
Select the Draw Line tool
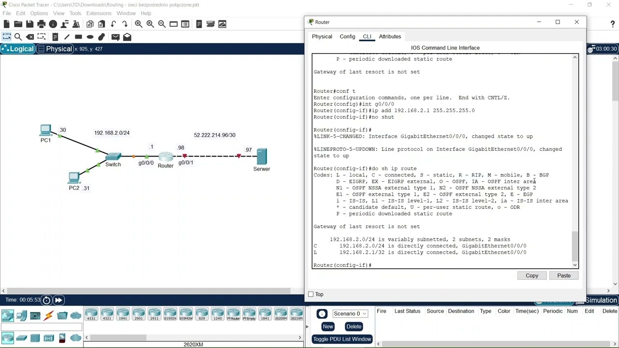(67, 37)
